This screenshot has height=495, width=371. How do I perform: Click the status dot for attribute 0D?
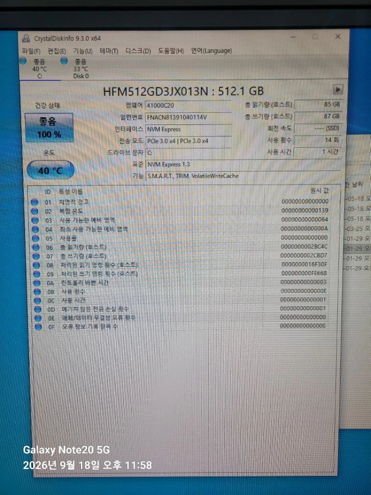click(38, 309)
